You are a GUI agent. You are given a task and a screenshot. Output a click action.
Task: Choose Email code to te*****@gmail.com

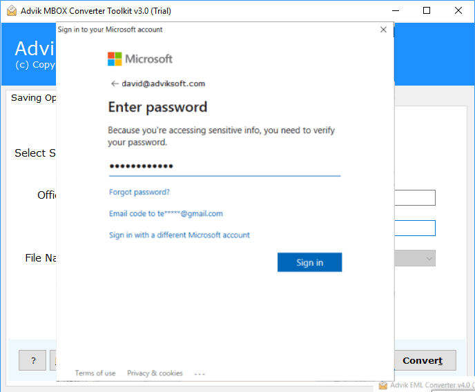[x=166, y=214]
